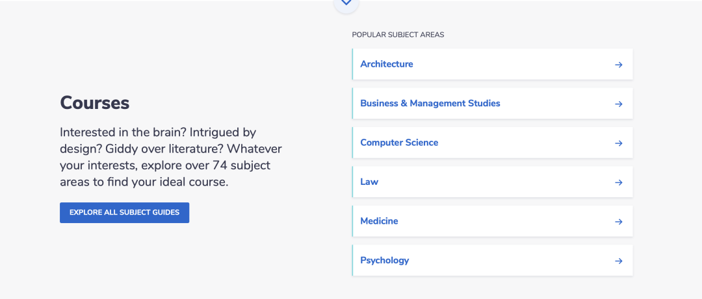Open the Architecture subject link
This screenshot has width=702, height=299.
point(493,64)
